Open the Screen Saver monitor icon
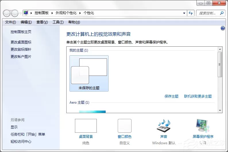 203,126
